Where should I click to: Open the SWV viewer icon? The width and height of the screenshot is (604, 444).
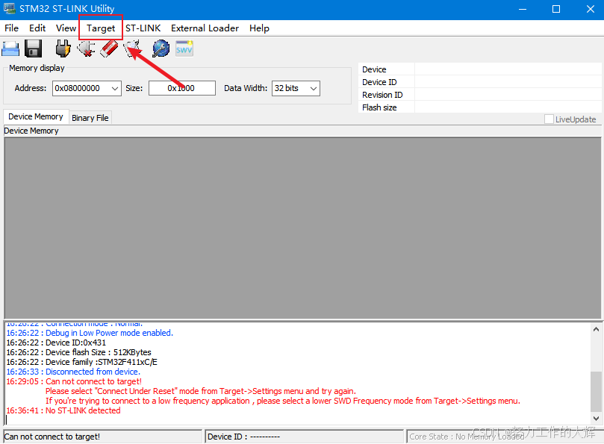[x=184, y=49]
